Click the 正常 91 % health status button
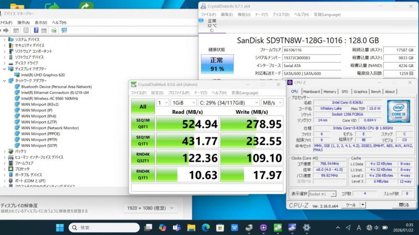This screenshot has width=419, height=235. click(217, 64)
